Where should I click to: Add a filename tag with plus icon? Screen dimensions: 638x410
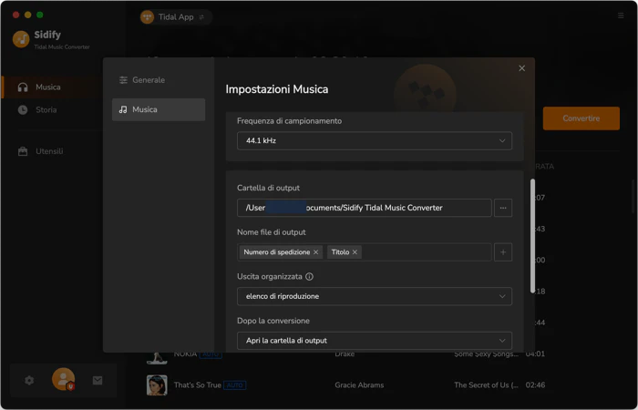(503, 252)
